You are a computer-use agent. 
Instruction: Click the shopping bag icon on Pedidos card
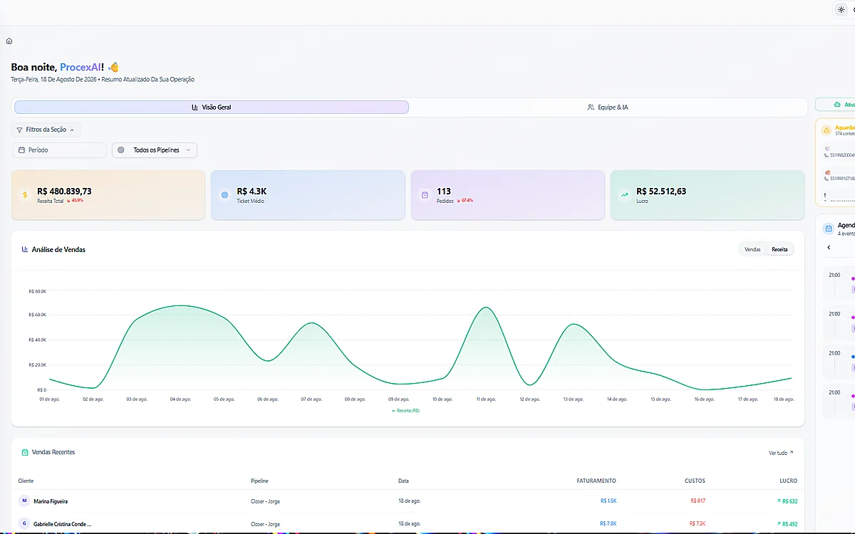click(425, 194)
